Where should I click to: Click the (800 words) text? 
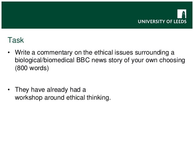32,68
